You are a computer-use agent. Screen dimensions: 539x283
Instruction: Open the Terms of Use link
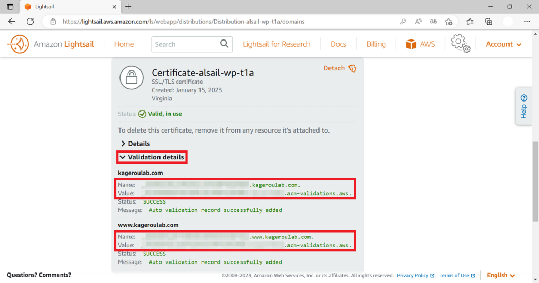(x=457, y=276)
